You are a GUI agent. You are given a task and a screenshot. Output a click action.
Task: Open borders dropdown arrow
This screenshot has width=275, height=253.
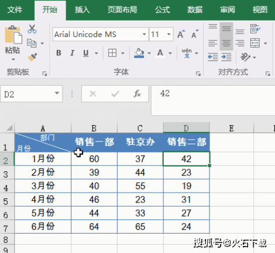pos(123,53)
